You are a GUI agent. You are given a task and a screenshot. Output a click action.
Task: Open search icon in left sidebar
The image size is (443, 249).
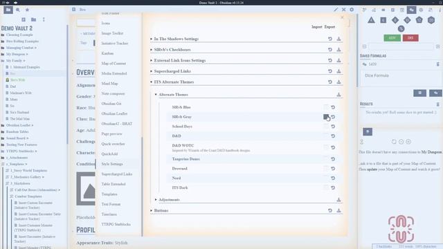pos(18,10)
